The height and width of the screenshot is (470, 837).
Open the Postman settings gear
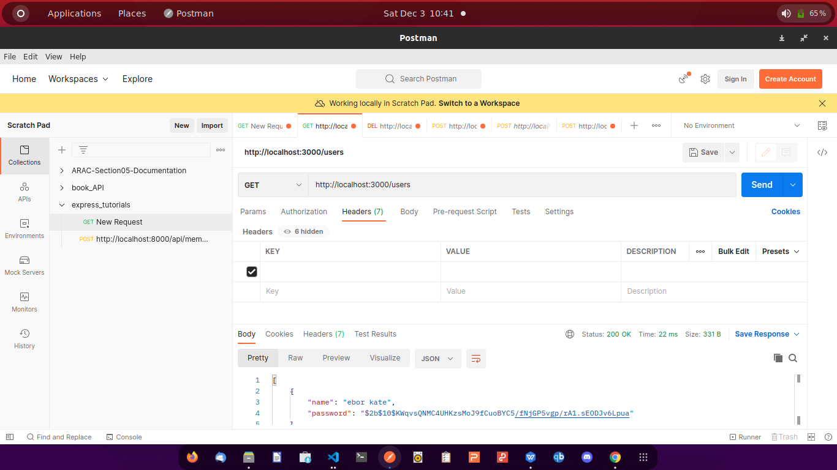tap(705, 78)
